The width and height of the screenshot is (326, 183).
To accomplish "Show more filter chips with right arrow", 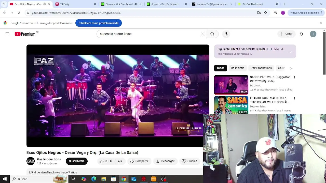I will (291, 68).
